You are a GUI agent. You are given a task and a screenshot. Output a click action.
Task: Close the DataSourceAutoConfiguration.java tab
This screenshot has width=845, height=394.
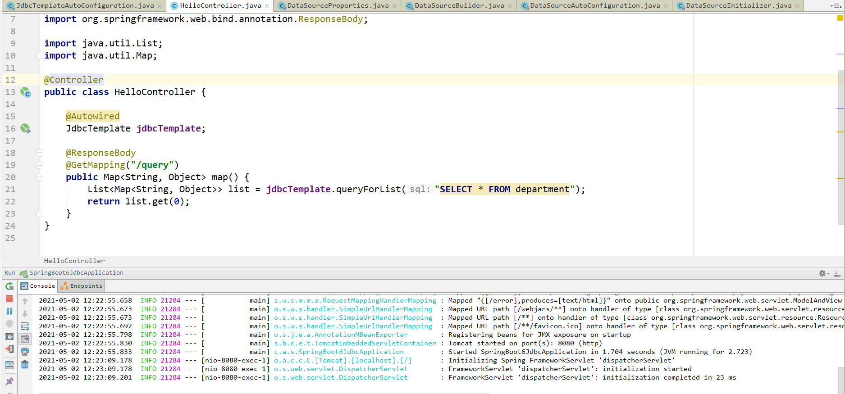click(666, 6)
